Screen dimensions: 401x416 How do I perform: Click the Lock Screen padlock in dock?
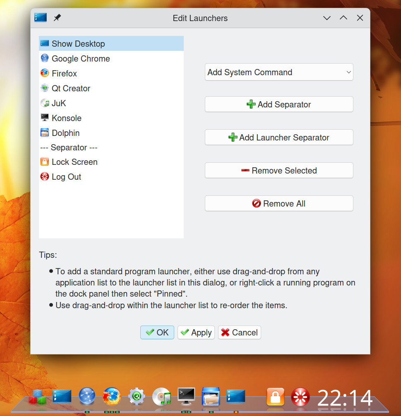(275, 397)
